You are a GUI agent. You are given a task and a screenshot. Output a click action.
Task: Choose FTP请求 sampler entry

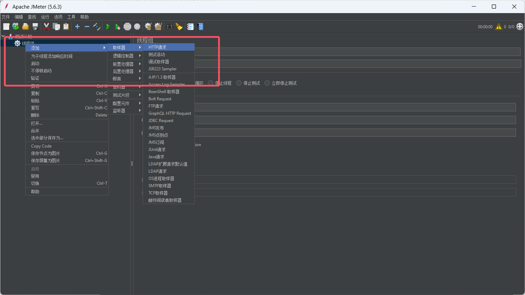[x=169, y=106]
